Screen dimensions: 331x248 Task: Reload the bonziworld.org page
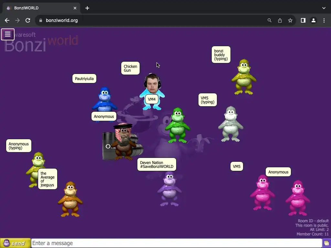coord(28,20)
